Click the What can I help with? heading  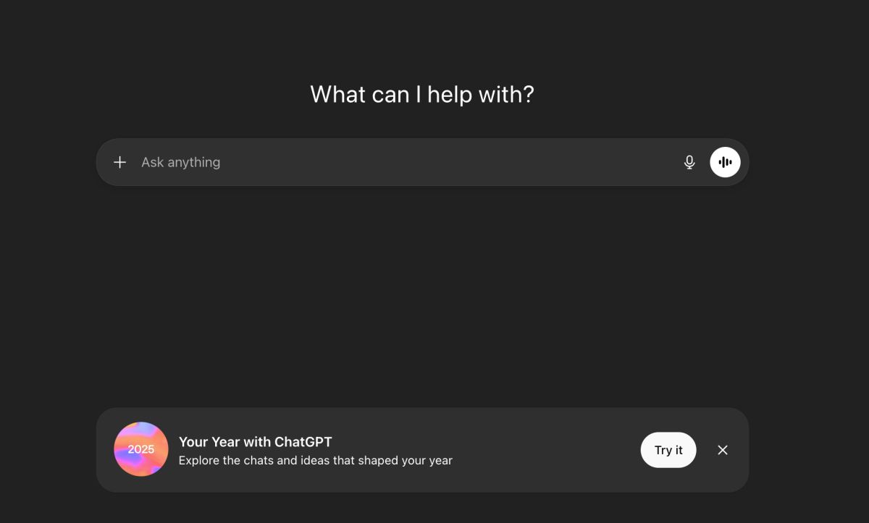[x=421, y=95]
